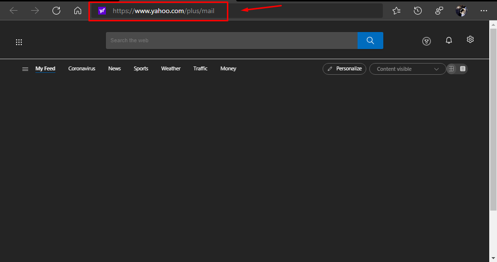Open the feed hamburger menu icon

pos(25,69)
